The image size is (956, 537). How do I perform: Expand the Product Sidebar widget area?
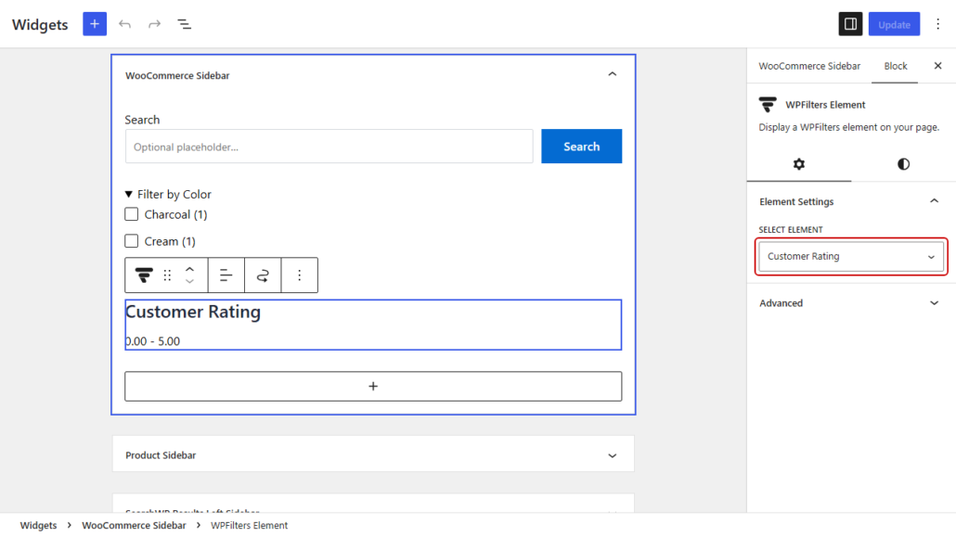[x=613, y=455]
